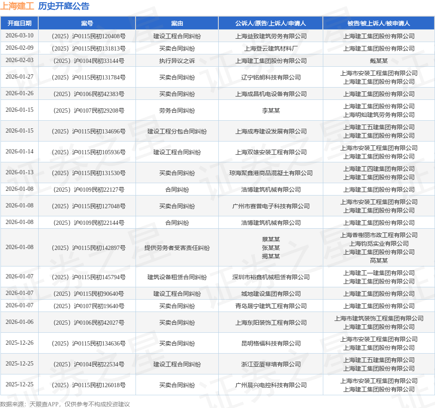Click defendant 上海钧觅实业有限公司
The height and width of the screenshot is (408, 435).
pyautogui.click(x=379, y=244)
